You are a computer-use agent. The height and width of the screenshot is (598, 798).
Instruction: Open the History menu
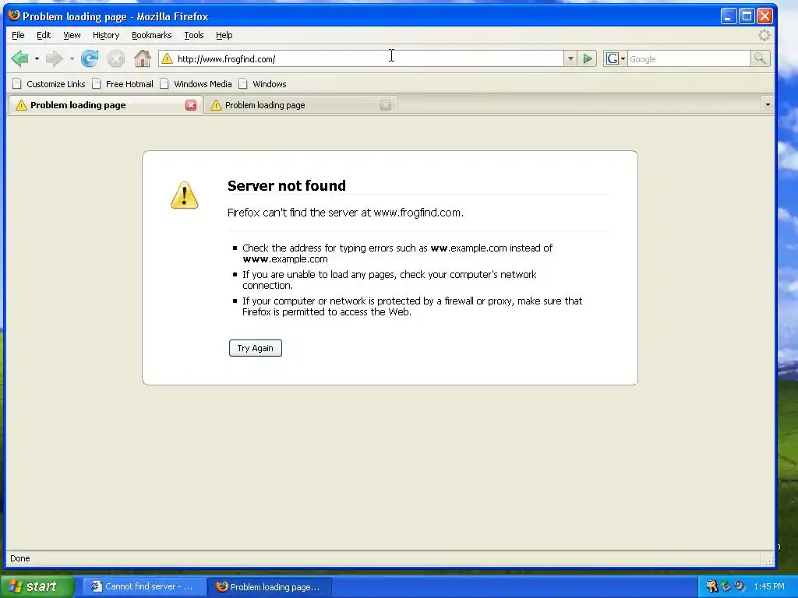(106, 35)
